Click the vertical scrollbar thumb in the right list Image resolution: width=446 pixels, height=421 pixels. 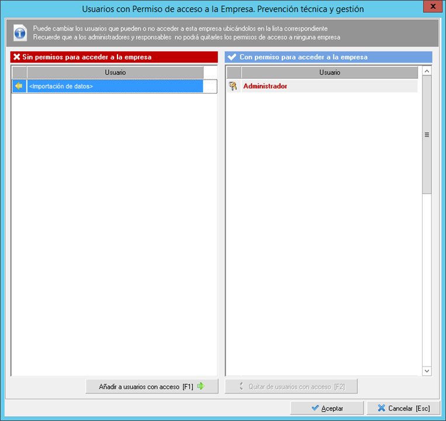pyautogui.click(x=427, y=134)
